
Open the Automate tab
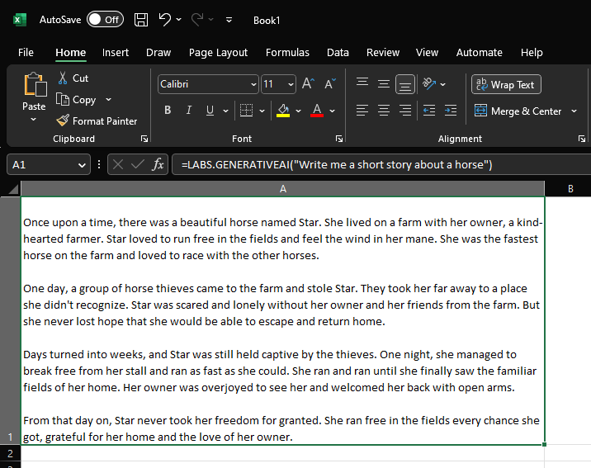coord(479,52)
